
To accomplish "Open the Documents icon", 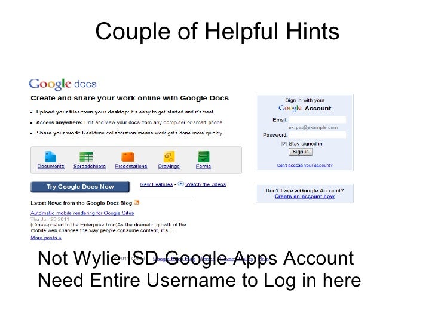I will [x=50, y=157].
